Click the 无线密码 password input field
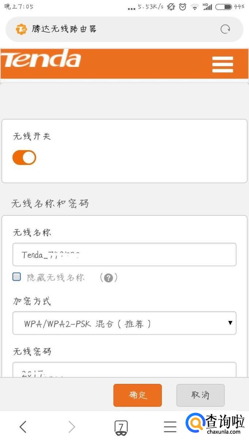The height and width of the screenshot is (443, 249). [124, 370]
